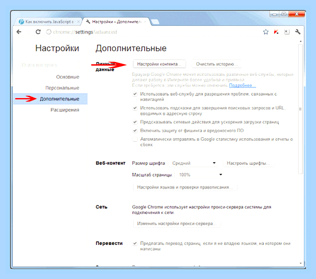Switch to the 'Как включить JavaScript' tab
Screen dimensions: 316x279
48,22
